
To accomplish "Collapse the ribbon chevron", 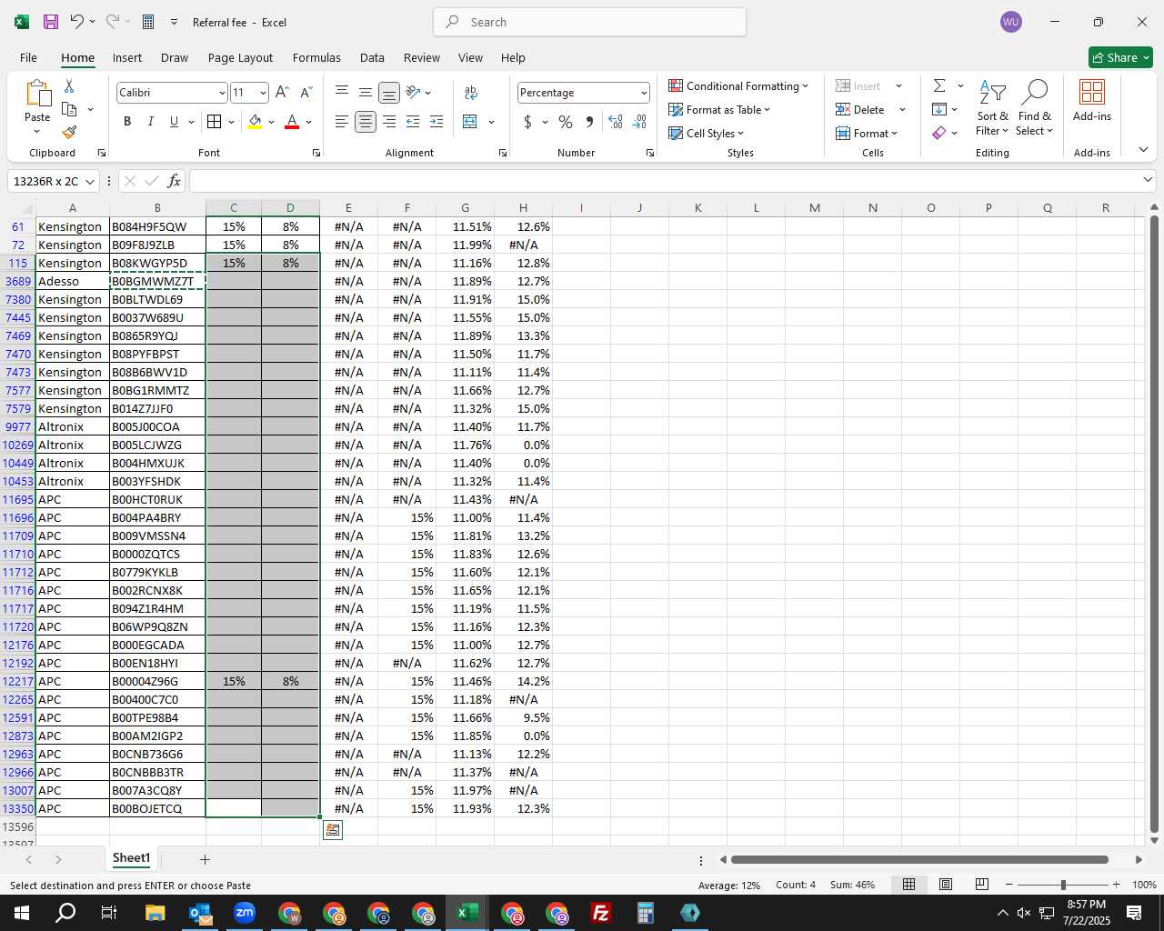I will tap(1143, 149).
